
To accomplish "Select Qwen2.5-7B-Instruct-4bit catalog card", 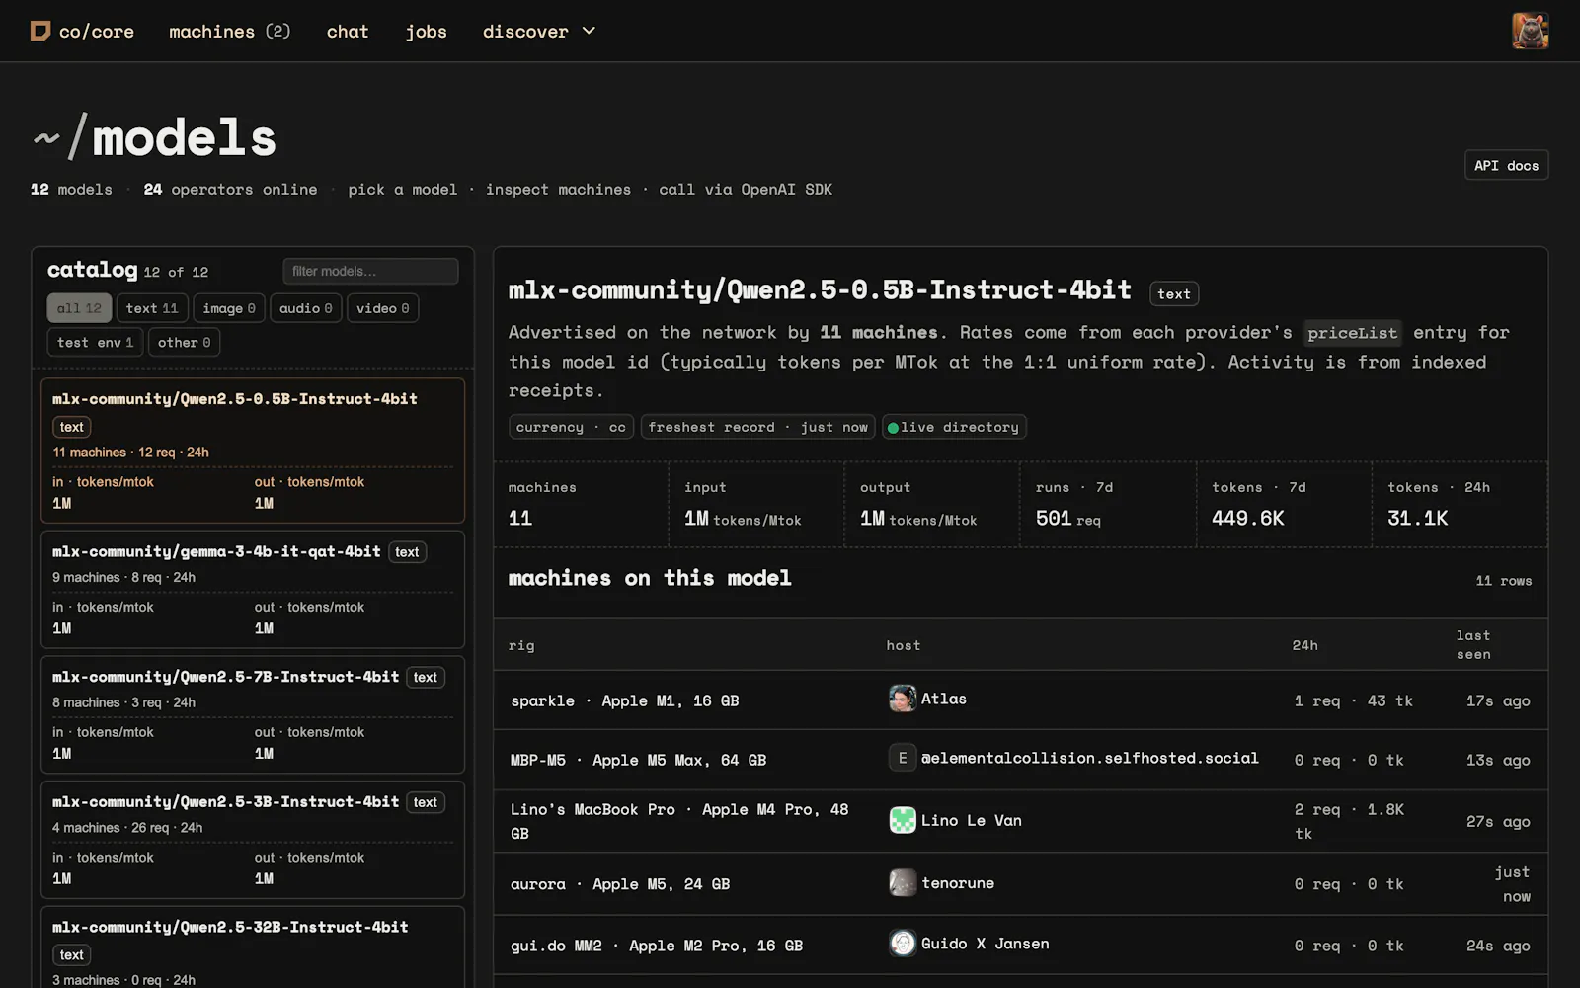I will pos(253,715).
